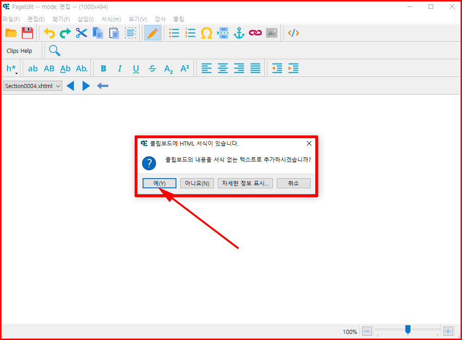Viewport: 462px width, 340px height.
Task: Undo the last edit
Action: pos(49,33)
